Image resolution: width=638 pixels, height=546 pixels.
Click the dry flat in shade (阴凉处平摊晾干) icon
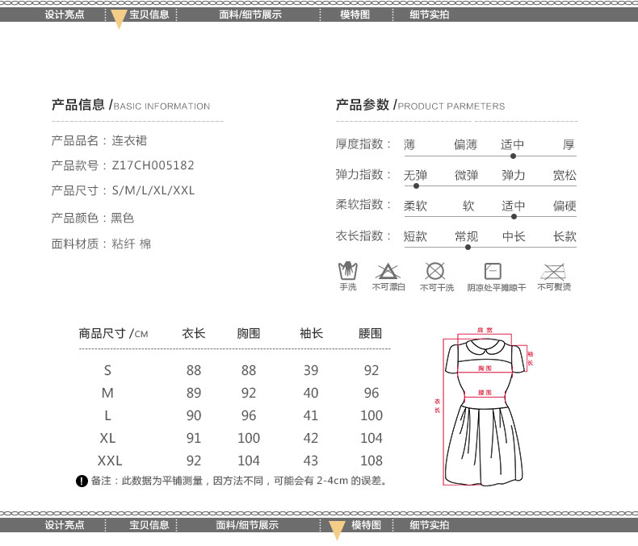[492, 271]
